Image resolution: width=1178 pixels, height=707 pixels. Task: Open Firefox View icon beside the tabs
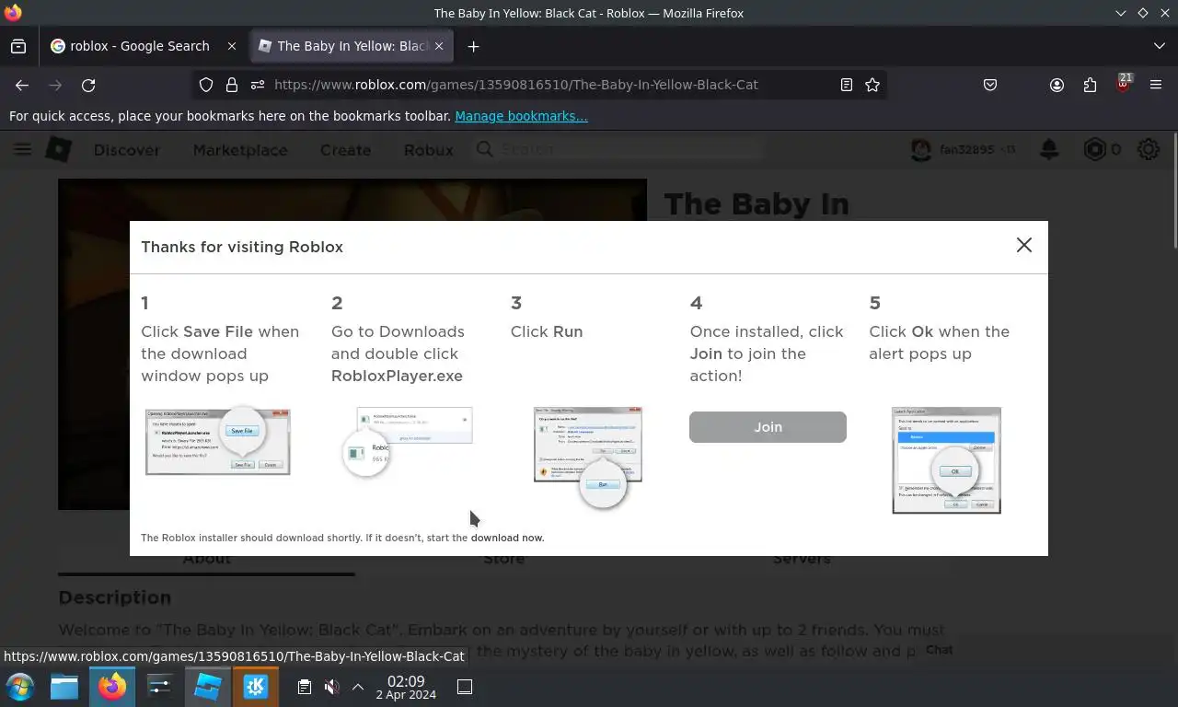(18, 46)
